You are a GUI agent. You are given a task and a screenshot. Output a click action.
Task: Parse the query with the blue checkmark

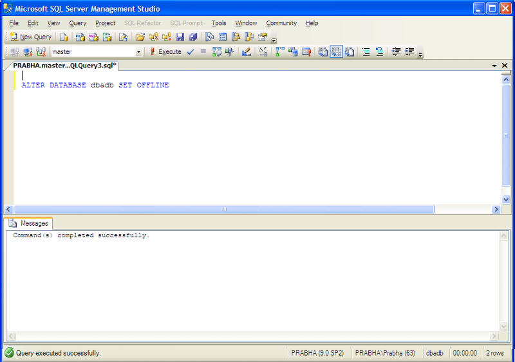[x=191, y=51]
